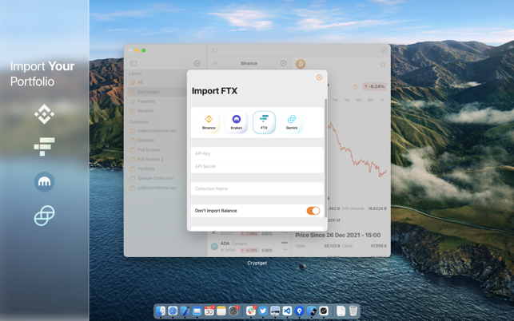Open Xcode from the dock

pos(185,311)
